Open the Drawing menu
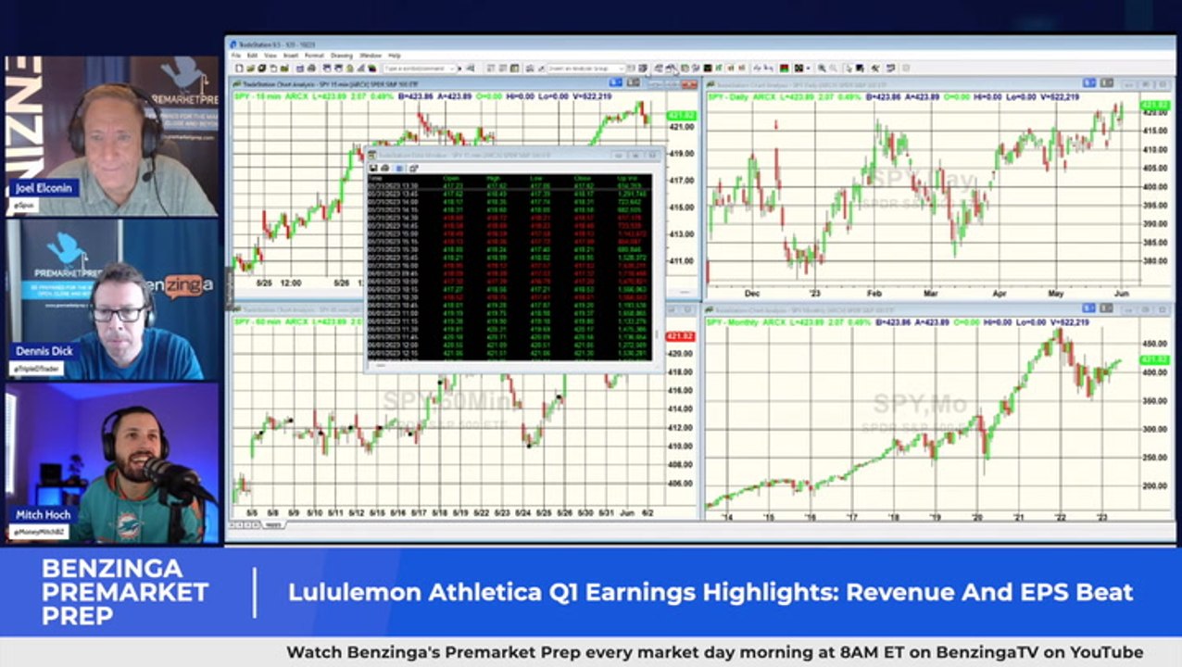This screenshot has height=667, width=1182. click(x=341, y=55)
